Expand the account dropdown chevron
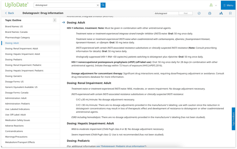This screenshot has height=149, width=237. click(x=216, y=5)
